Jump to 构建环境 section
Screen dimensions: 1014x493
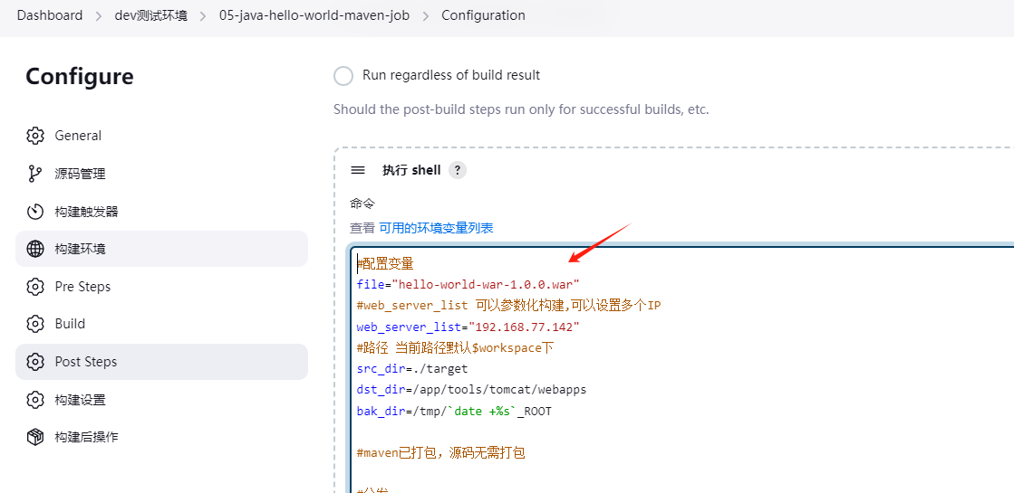point(161,249)
